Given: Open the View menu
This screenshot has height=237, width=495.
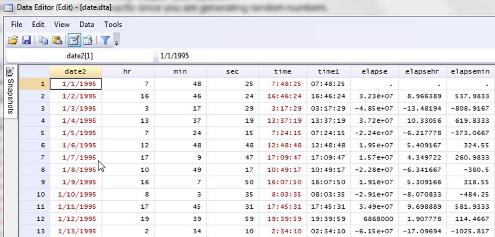Looking at the screenshot, I should click(61, 24).
